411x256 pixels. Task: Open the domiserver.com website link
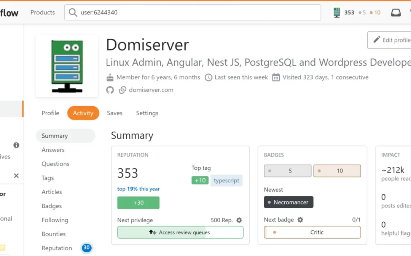(x=151, y=90)
